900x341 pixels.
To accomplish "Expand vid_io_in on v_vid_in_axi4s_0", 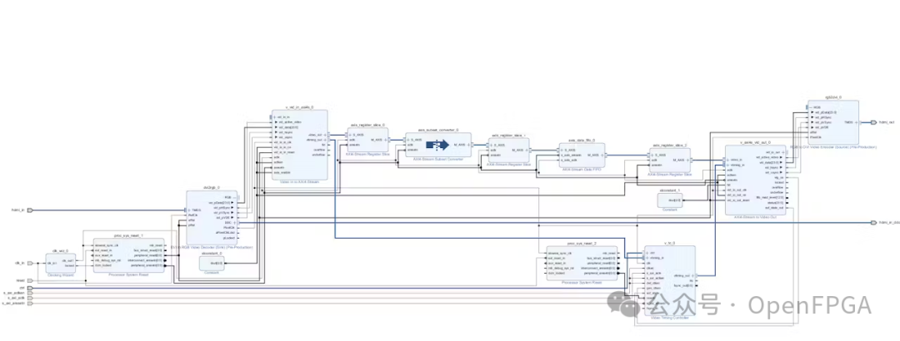I will (x=275, y=116).
